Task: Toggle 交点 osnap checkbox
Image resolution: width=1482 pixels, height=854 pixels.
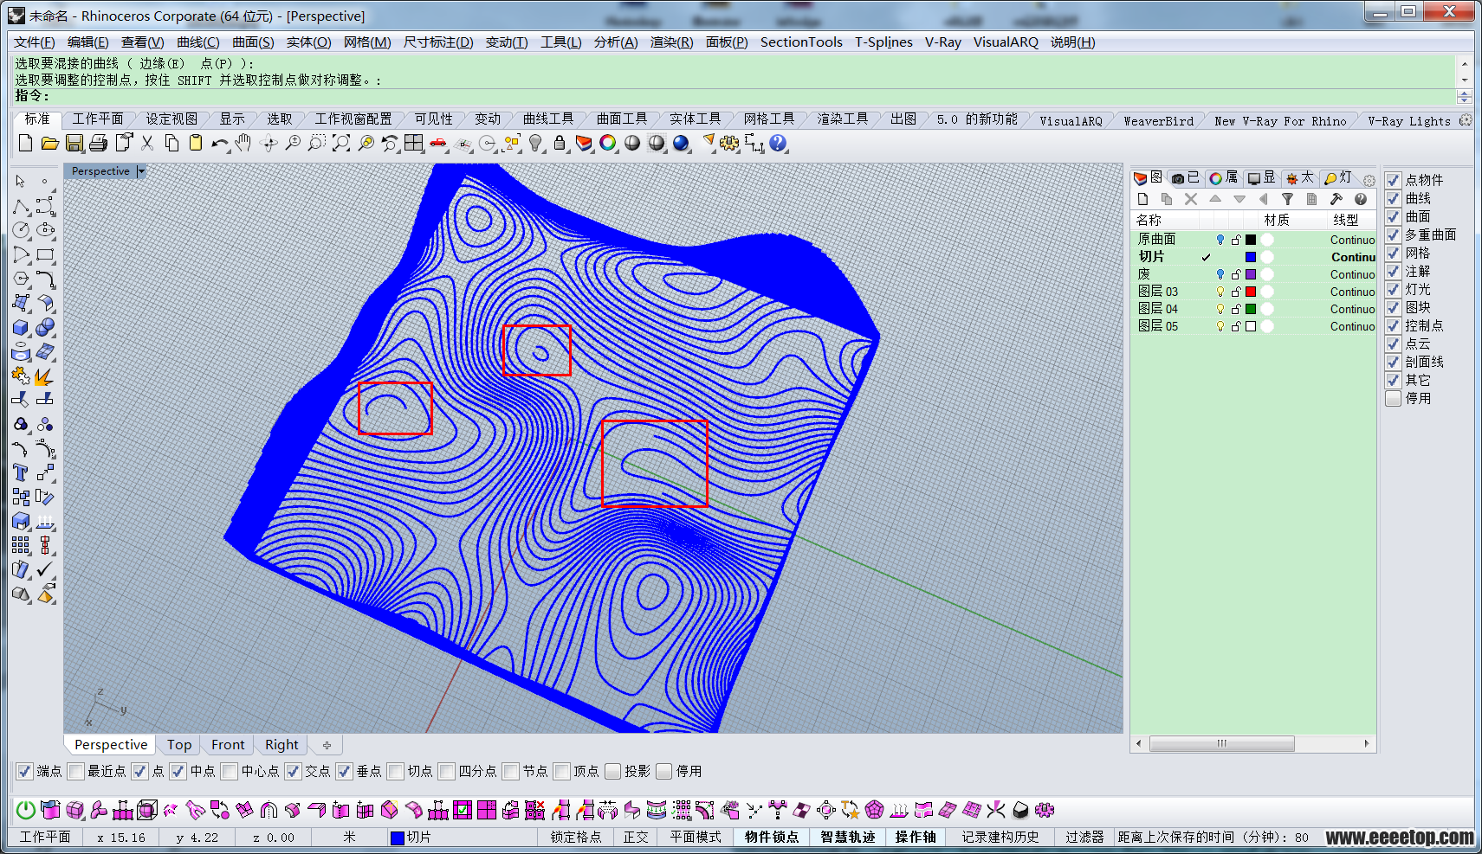Action: click(x=293, y=771)
